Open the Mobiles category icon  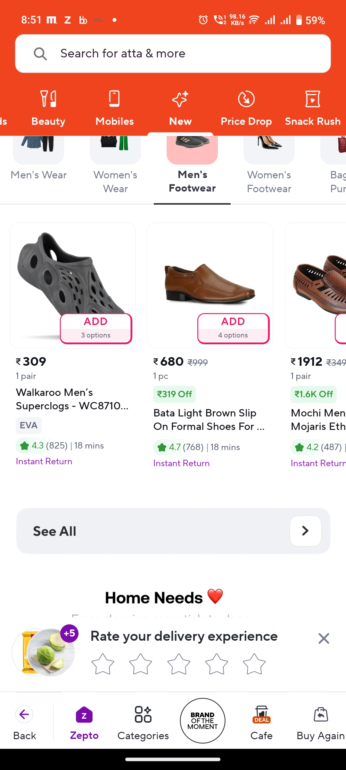pos(114,99)
